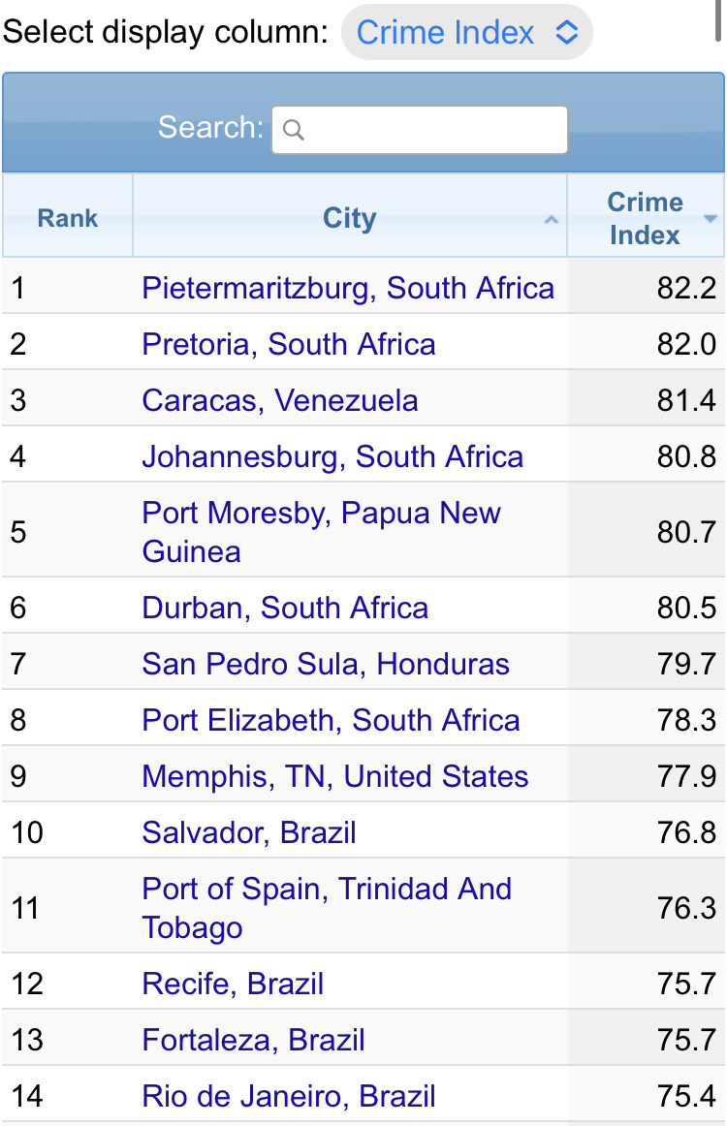Open Port Moresby, Papua New Guinea link
The image size is (727, 1126).
point(321,531)
